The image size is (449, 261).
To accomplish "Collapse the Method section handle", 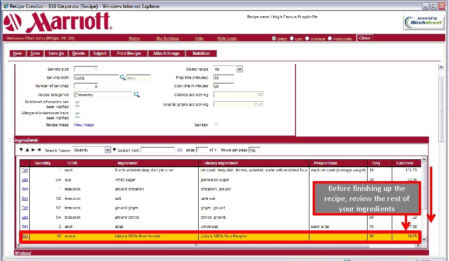I will tap(9, 253).
